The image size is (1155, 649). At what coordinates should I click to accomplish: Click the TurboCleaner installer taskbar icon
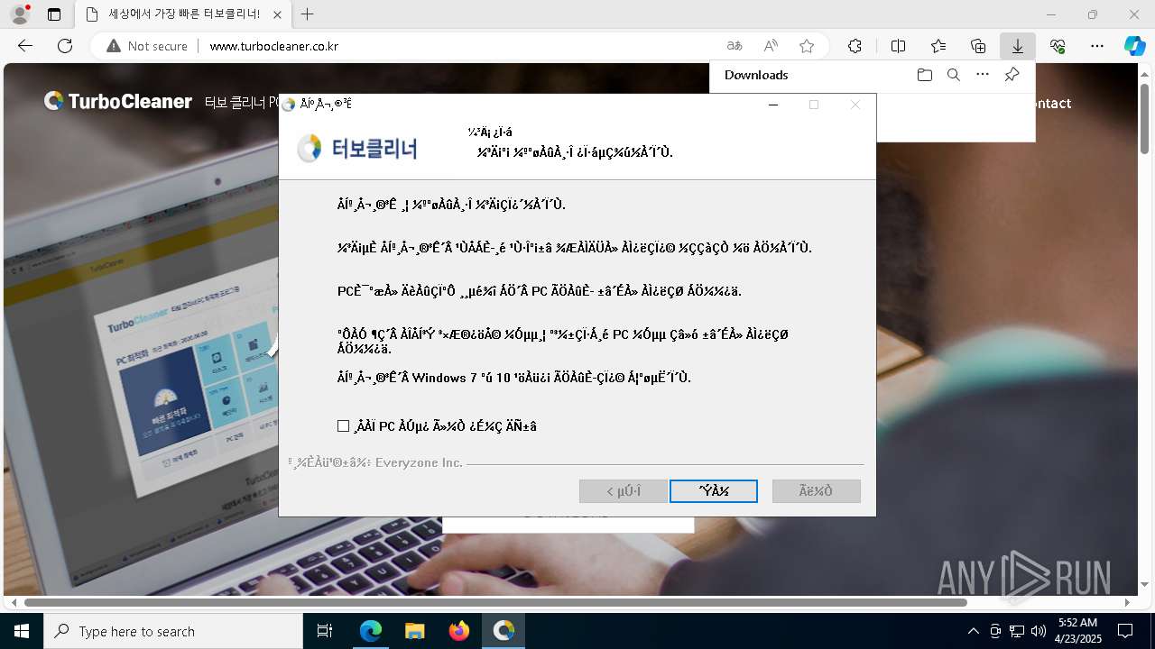pyautogui.click(x=504, y=631)
